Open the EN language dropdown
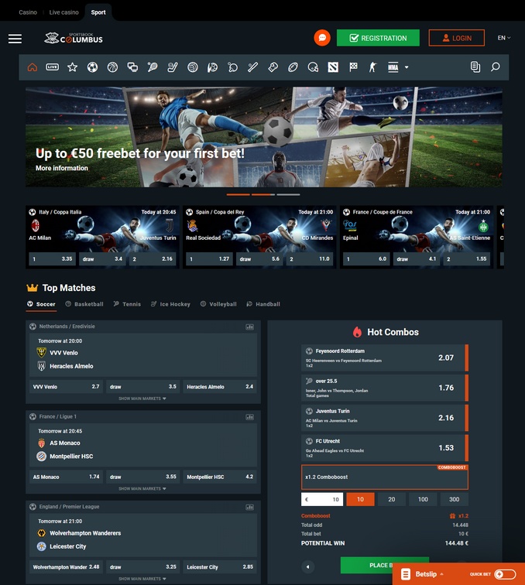This screenshot has height=585, width=525. pyautogui.click(x=504, y=38)
